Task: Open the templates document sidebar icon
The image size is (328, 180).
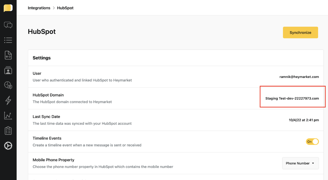Action: [8, 55]
